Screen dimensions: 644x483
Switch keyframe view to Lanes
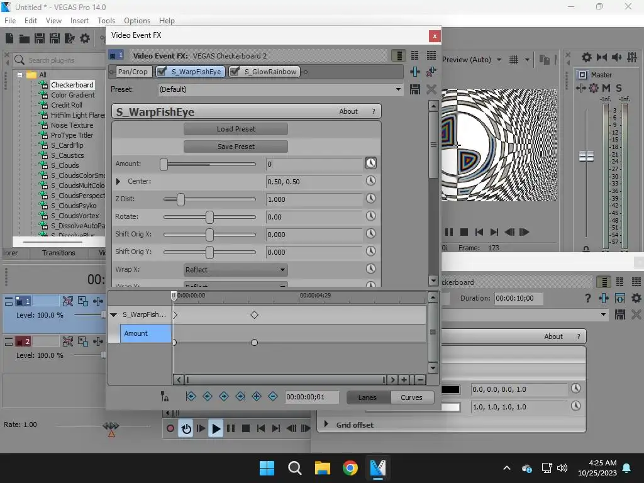tap(367, 397)
